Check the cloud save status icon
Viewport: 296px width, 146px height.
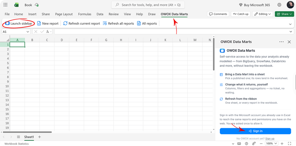click(x=37, y=5)
